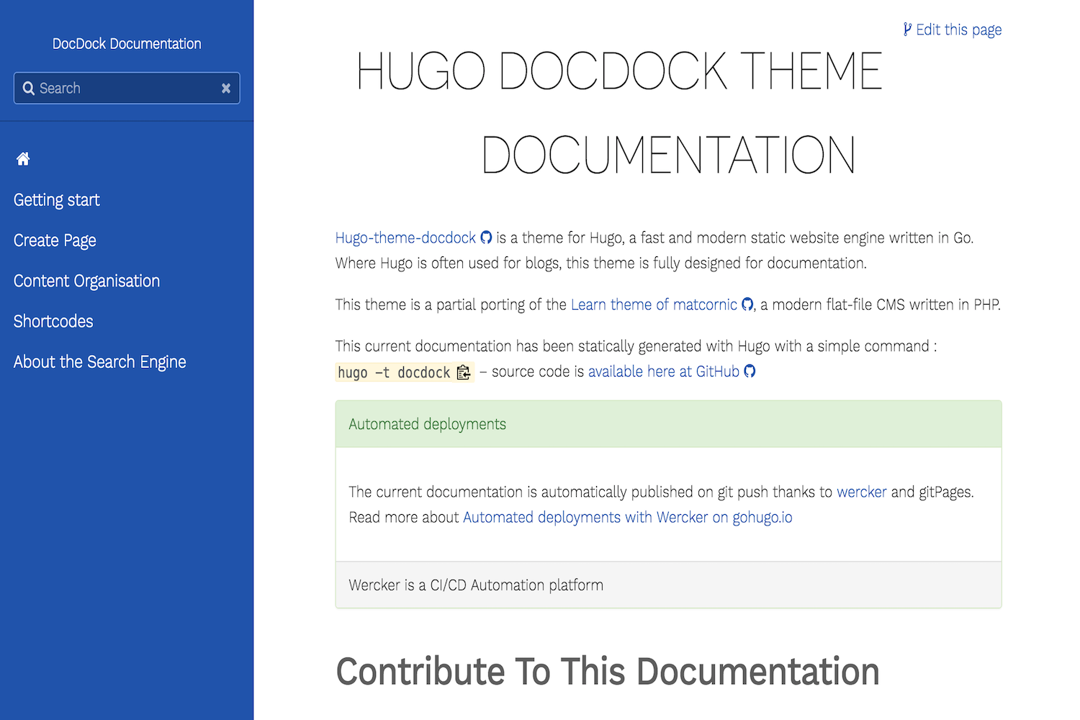Open the Shortcodes section
This screenshot has height=720, width=1080.
coord(53,321)
